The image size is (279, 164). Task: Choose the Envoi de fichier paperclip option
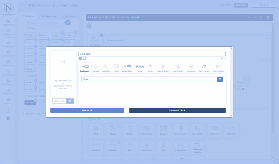click(163, 68)
